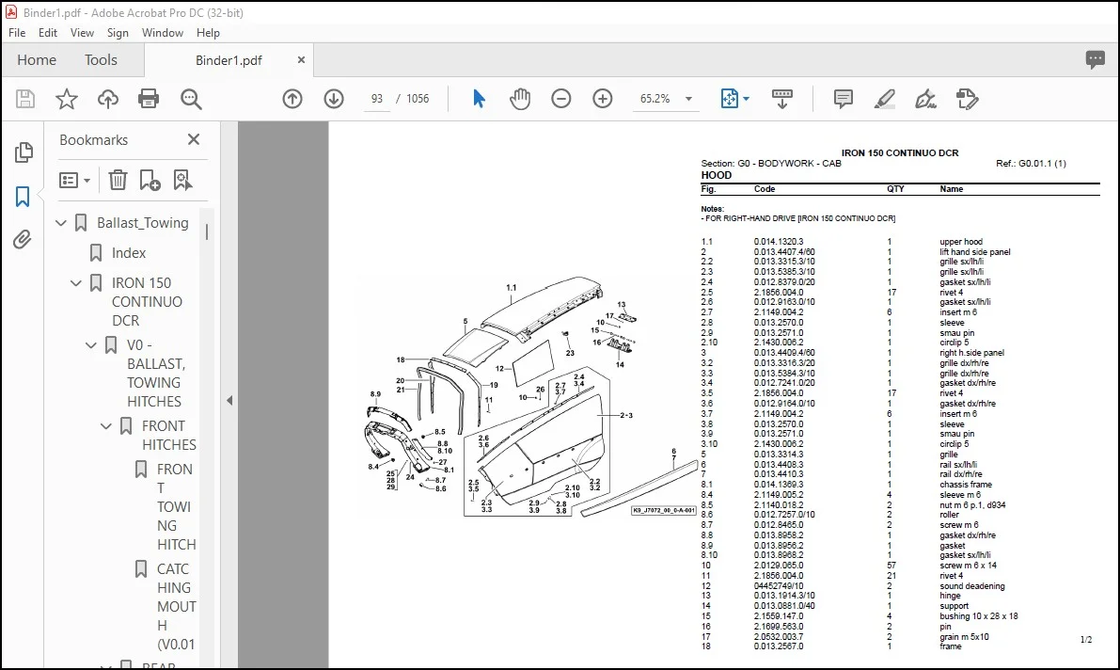Click the Find bookmark icon
Viewport: 1120px width, 670px height.
tap(182, 180)
